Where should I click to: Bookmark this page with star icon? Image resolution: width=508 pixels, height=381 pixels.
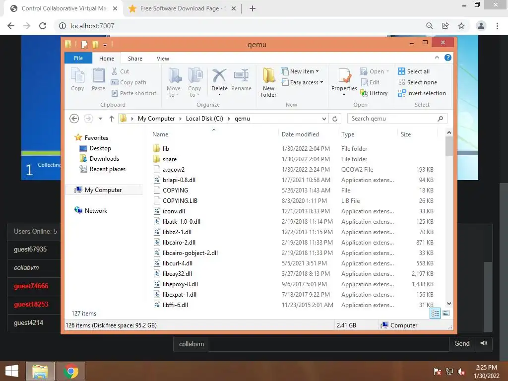(461, 26)
